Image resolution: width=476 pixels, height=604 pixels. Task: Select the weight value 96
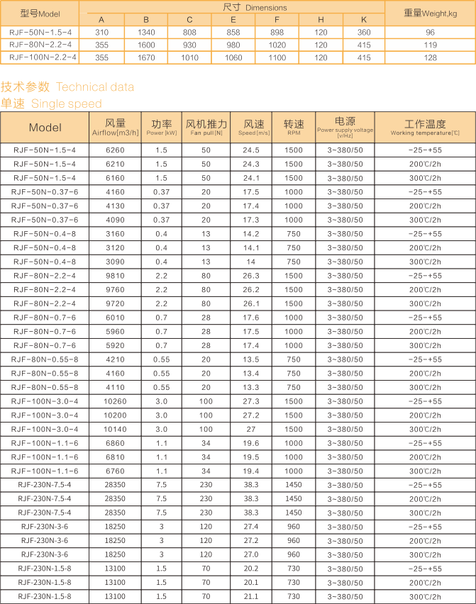430,33
